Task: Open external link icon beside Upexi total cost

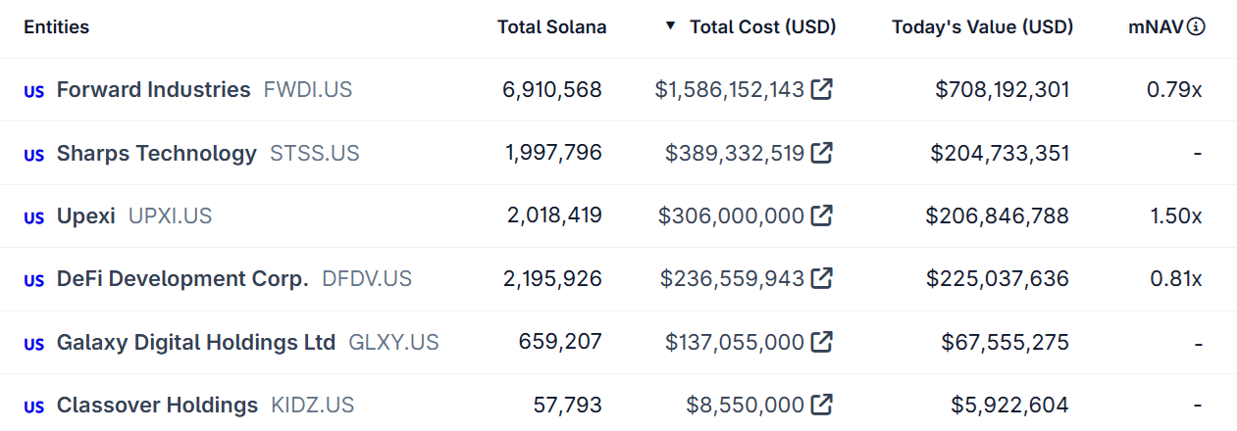Action: pyautogui.click(x=821, y=215)
